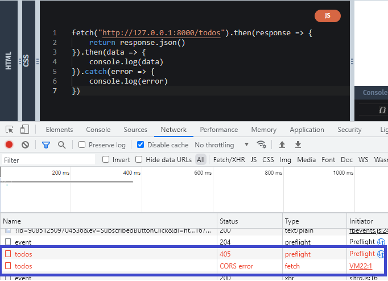388x281 pixels.
Task: Click the inspect element picker icon
Action: click(10, 129)
